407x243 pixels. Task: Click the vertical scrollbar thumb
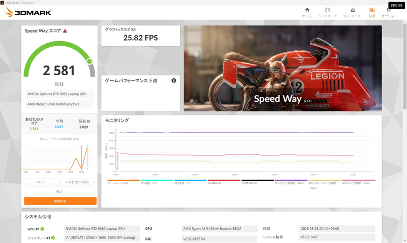[404, 66]
